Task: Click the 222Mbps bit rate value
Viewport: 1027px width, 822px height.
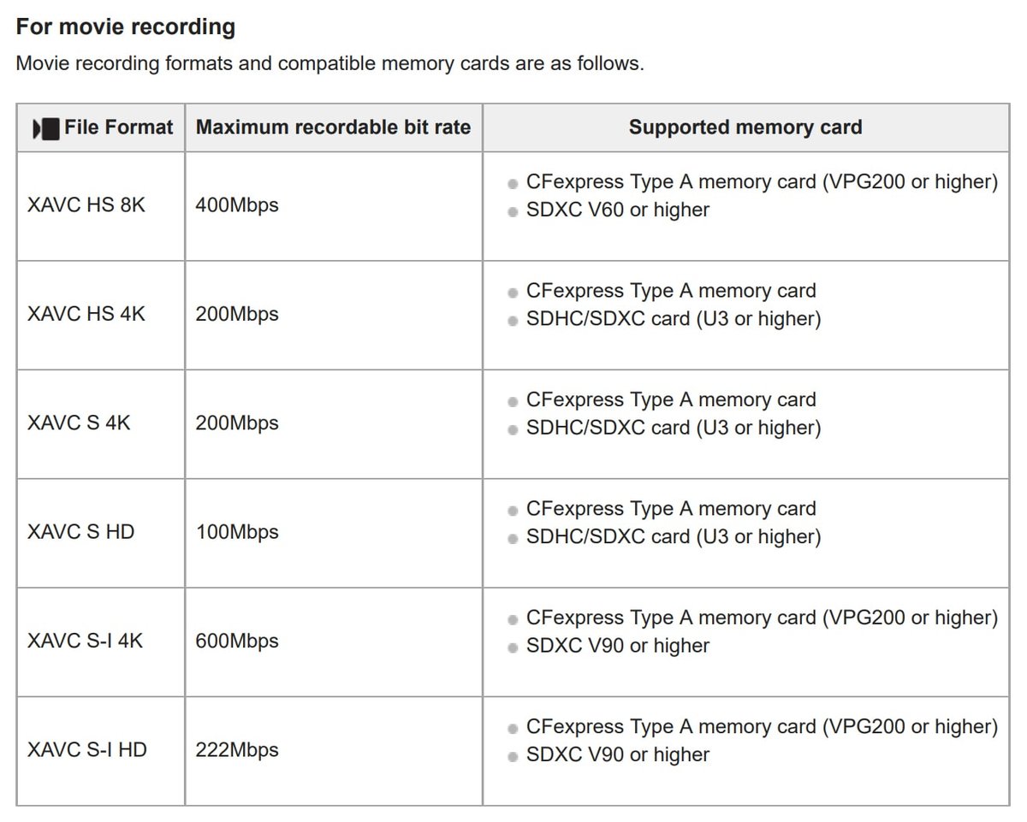Action: [x=237, y=749]
